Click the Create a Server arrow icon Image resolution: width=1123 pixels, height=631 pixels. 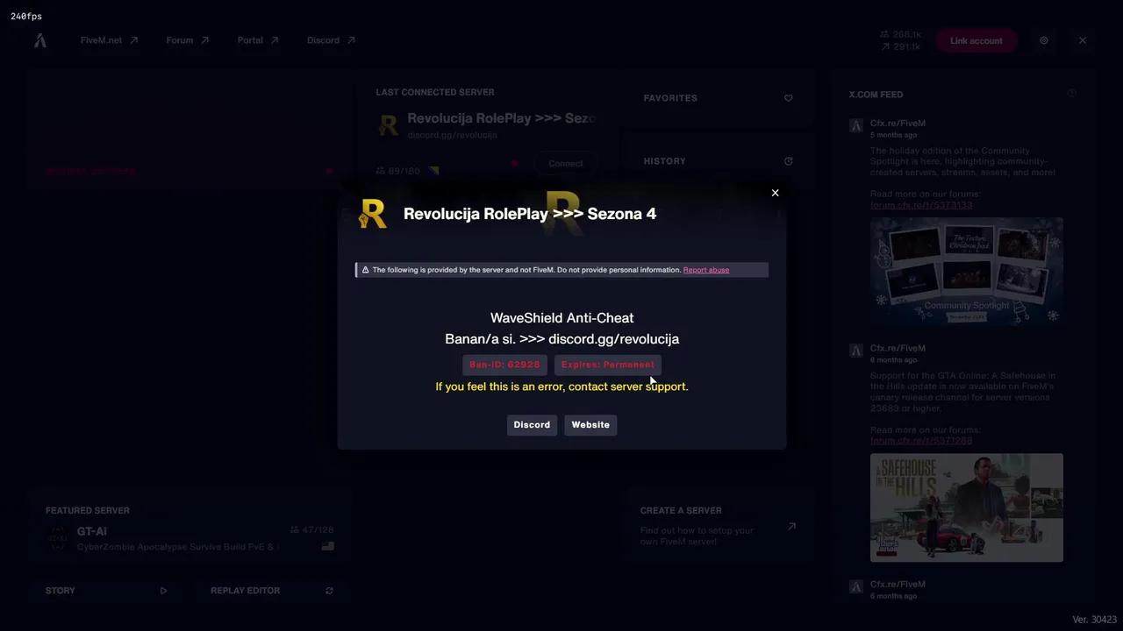pos(791,527)
